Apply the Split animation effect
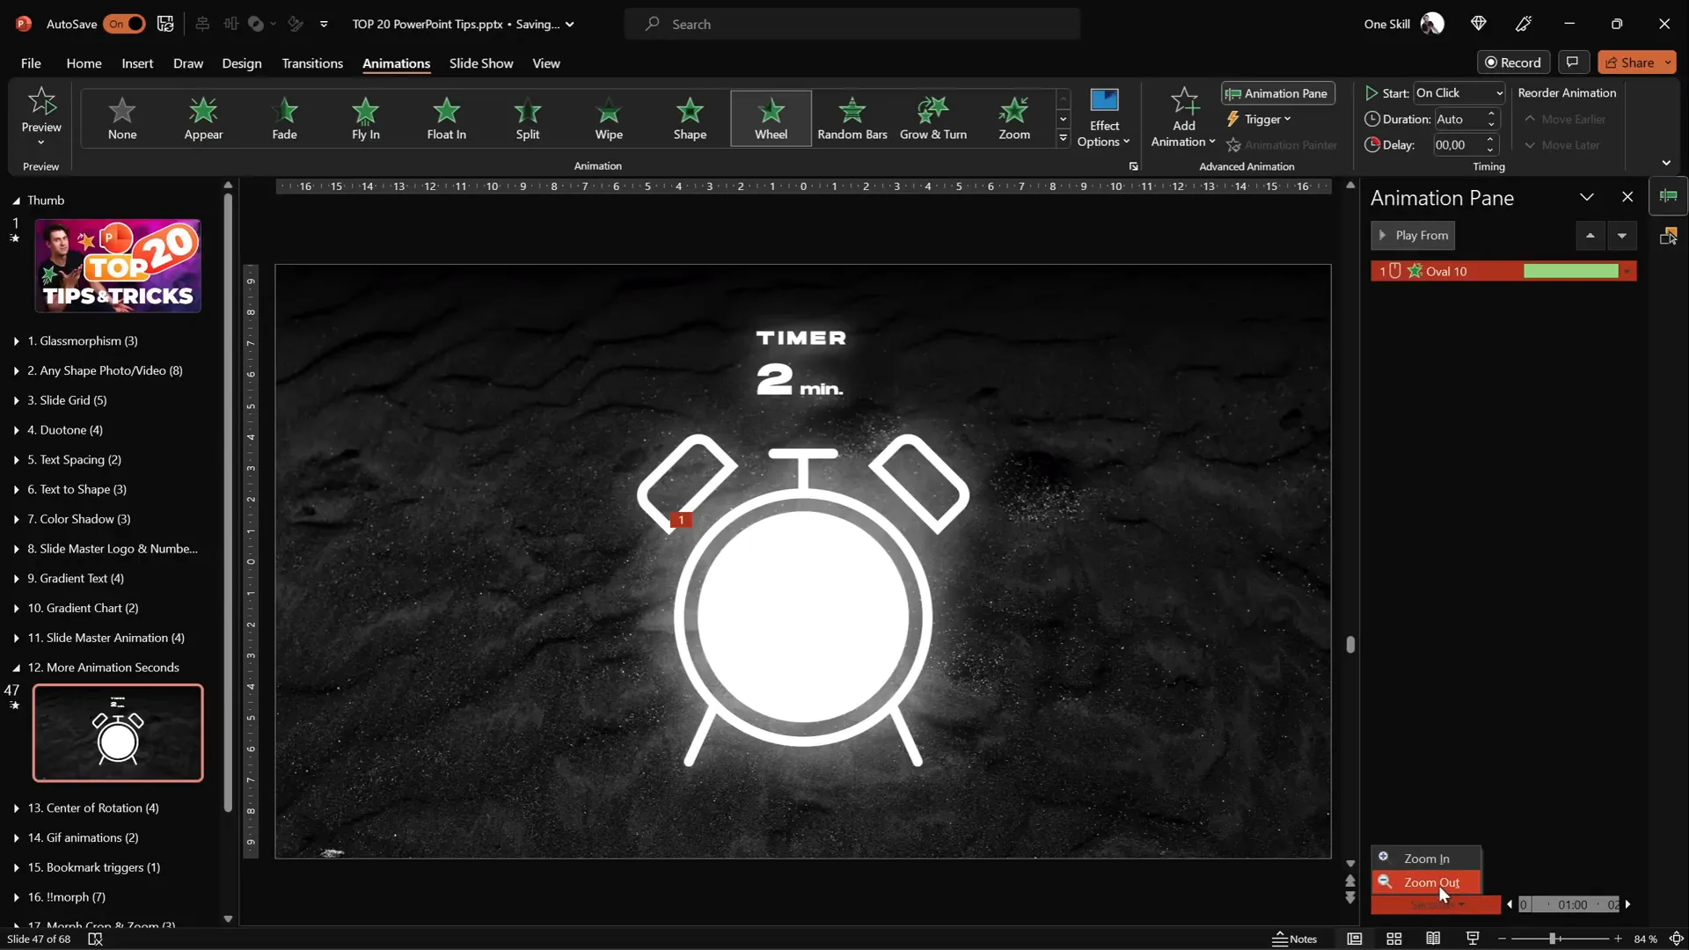Viewport: 1689px width, 950px height. pos(527,118)
